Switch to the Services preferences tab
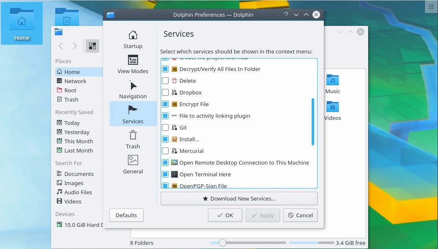The image size is (438, 249). (133, 114)
